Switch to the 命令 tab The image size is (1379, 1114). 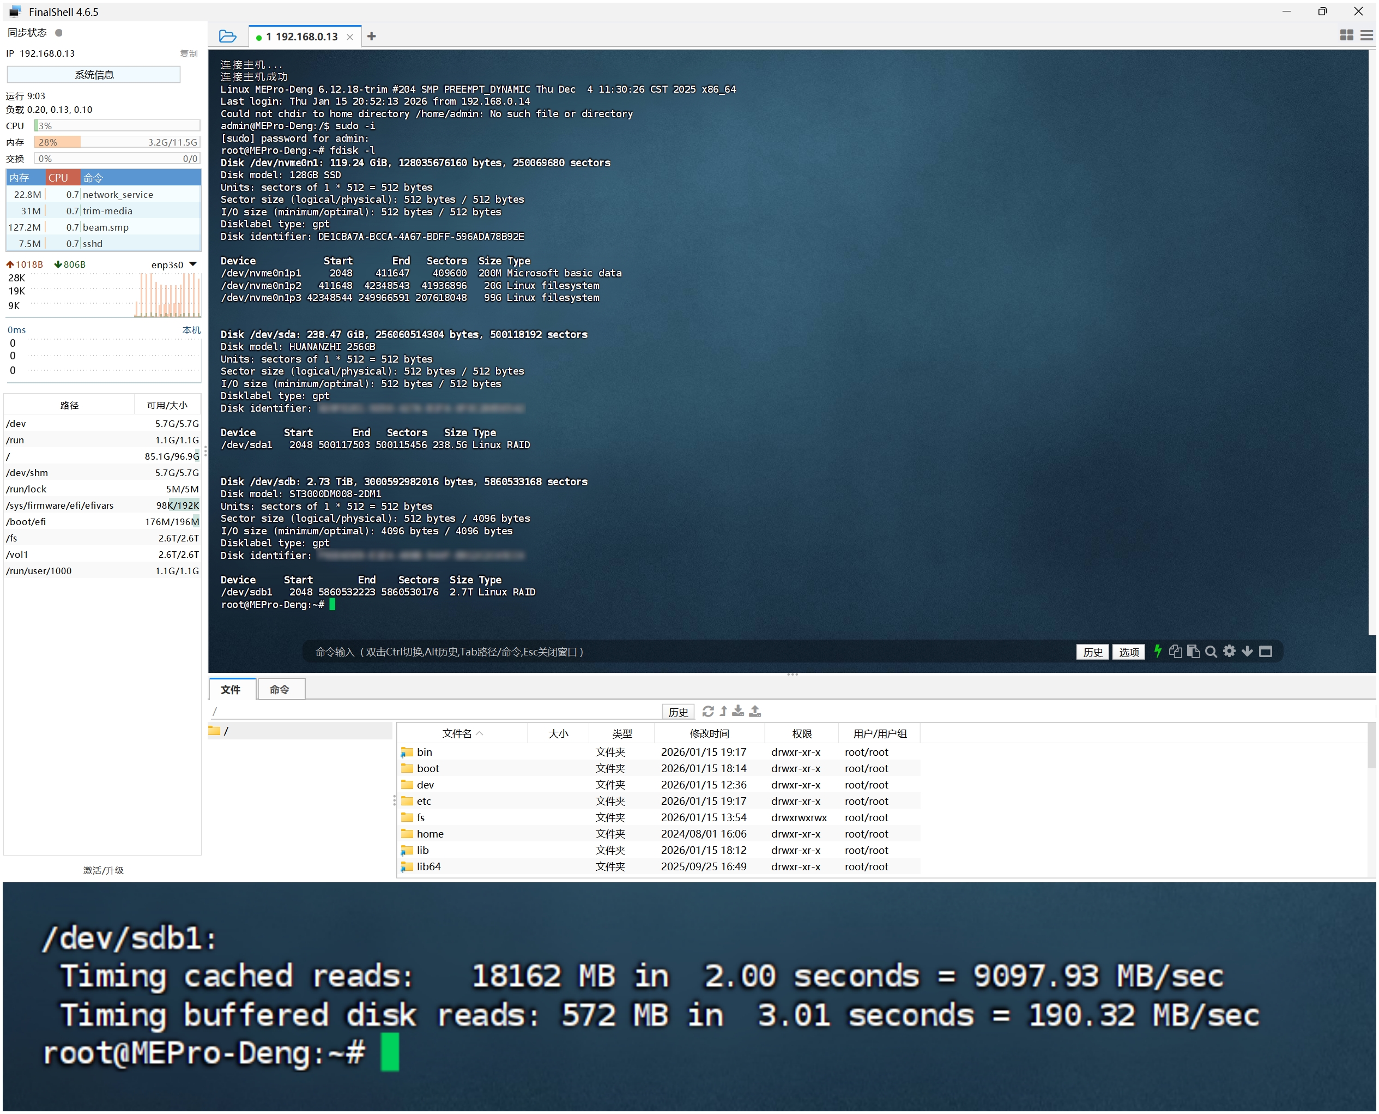click(280, 689)
